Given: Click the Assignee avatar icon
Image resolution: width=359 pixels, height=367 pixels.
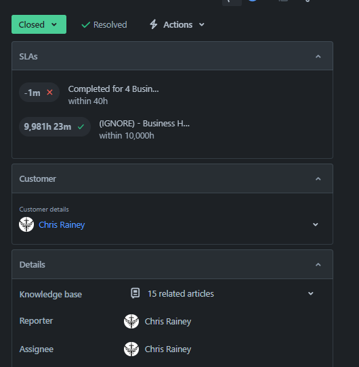Looking at the screenshot, I should point(131,349).
